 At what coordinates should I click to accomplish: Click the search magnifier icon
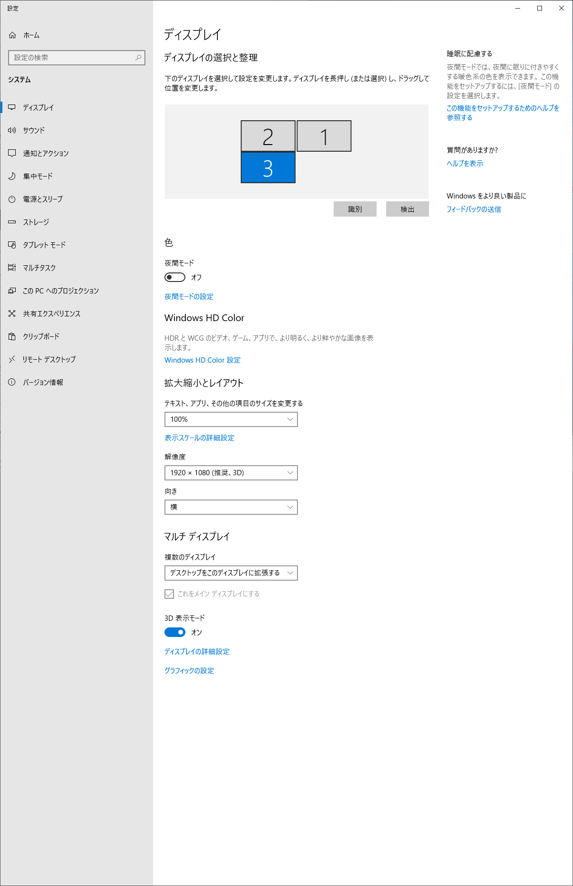[x=138, y=58]
